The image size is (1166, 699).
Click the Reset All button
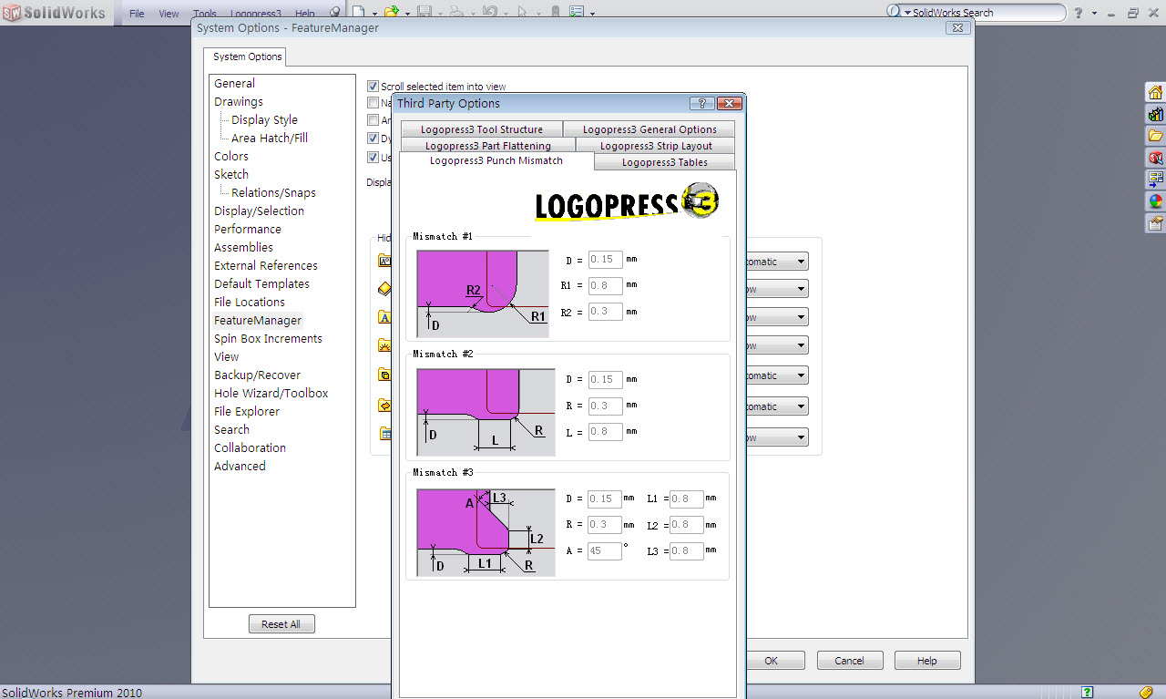[281, 624]
